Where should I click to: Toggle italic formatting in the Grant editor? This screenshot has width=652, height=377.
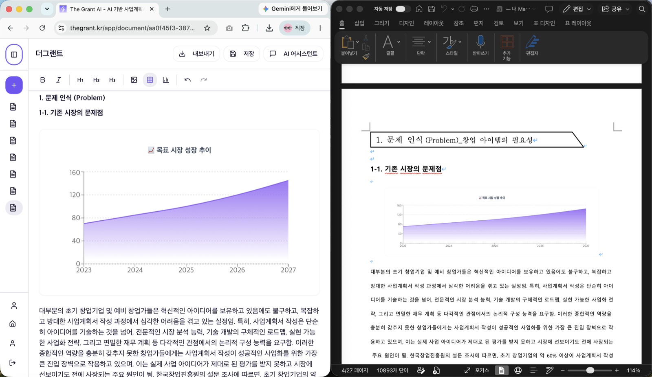(59, 80)
